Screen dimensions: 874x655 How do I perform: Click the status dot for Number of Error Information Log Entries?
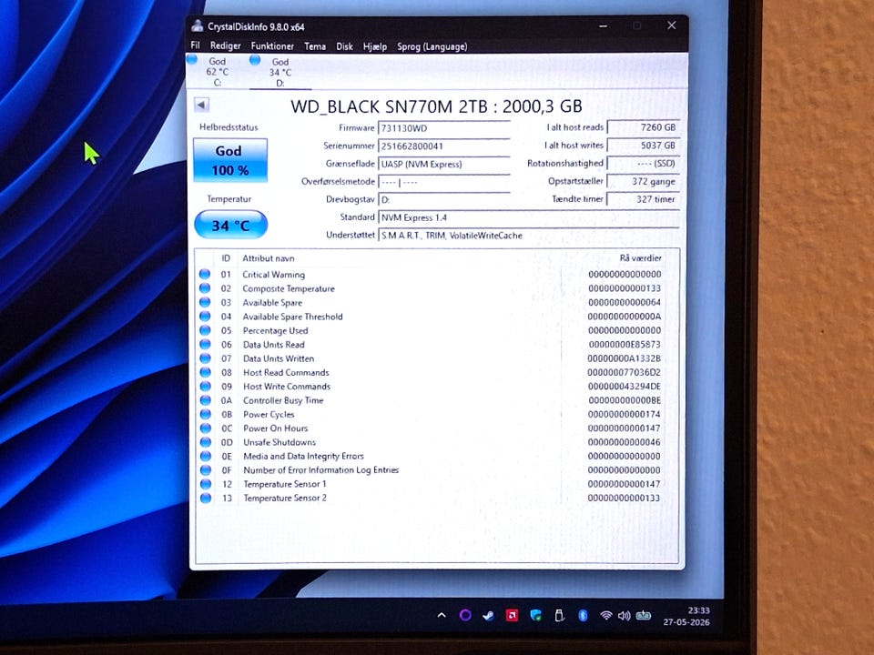click(x=205, y=469)
